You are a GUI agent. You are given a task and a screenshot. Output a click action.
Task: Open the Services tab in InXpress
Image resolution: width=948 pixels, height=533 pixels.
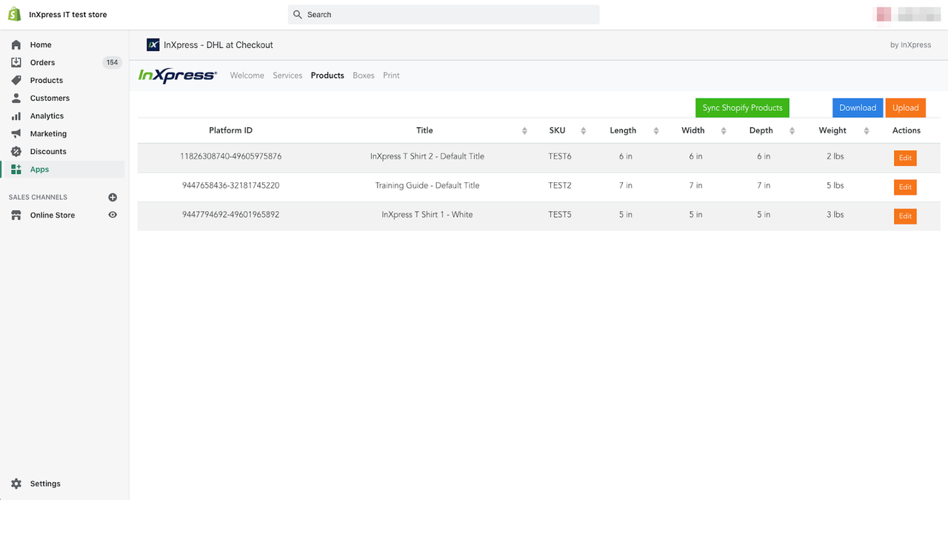(287, 75)
